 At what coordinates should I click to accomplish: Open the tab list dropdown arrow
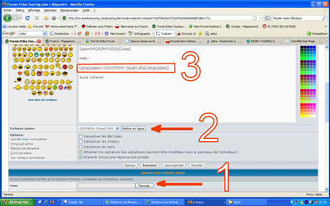(x=327, y=41)
